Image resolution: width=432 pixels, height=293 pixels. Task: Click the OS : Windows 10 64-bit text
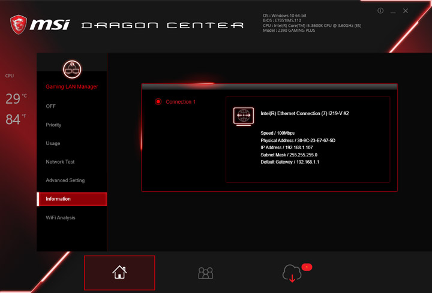click(x=284, y=16)
